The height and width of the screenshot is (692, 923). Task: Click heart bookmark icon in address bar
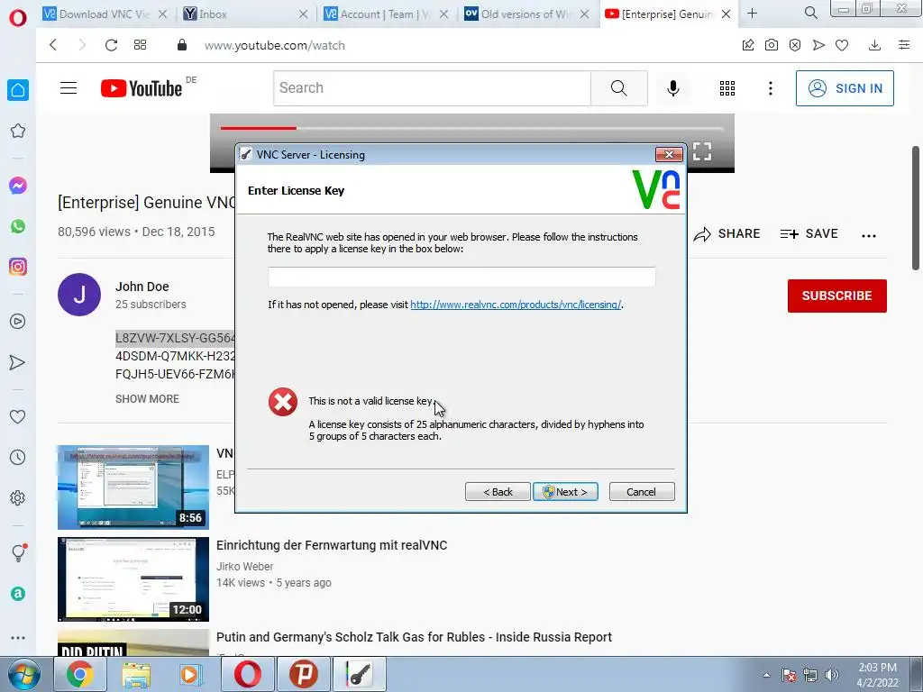[842, 45]
